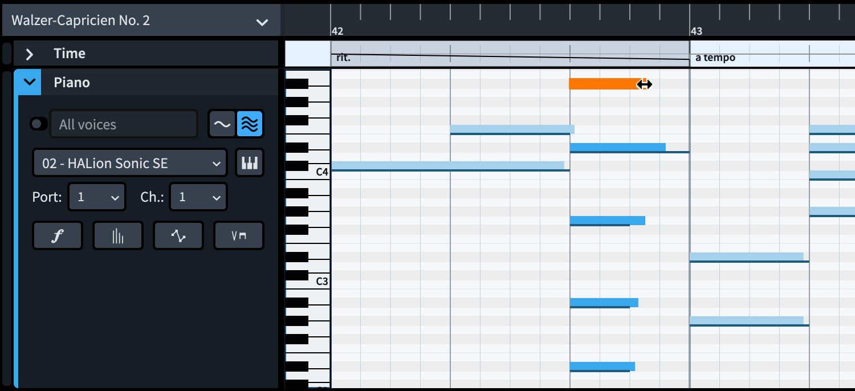Open the instrument keyboard editor icon
This screenshot has width=855, height=391.
(x=250, y=164)
